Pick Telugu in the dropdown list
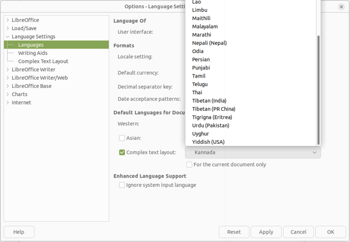The height and width of the screenshot is (242, 350). (x=251, y=85)
